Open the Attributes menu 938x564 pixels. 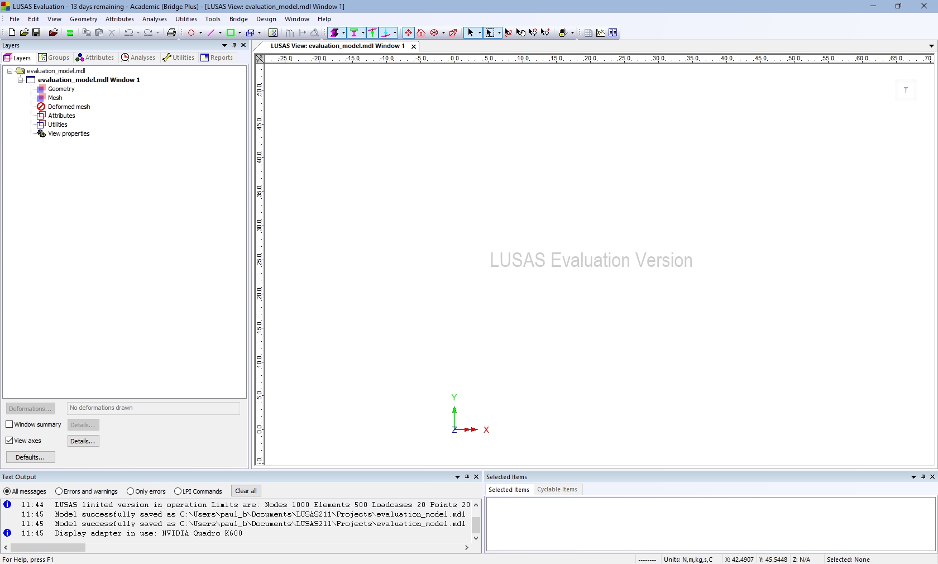(119, 19)
